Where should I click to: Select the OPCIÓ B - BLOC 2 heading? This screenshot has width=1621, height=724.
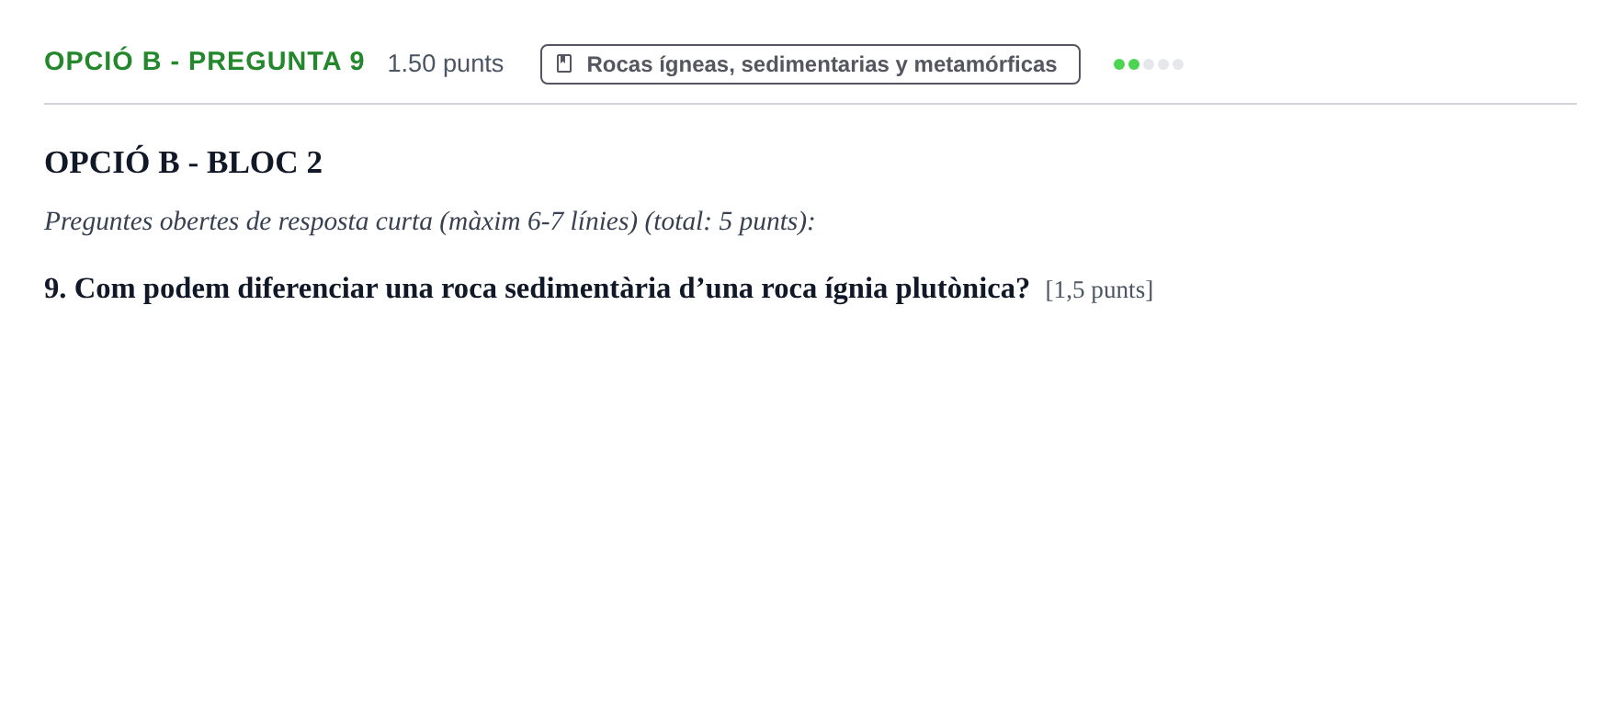tap(183, 163)
